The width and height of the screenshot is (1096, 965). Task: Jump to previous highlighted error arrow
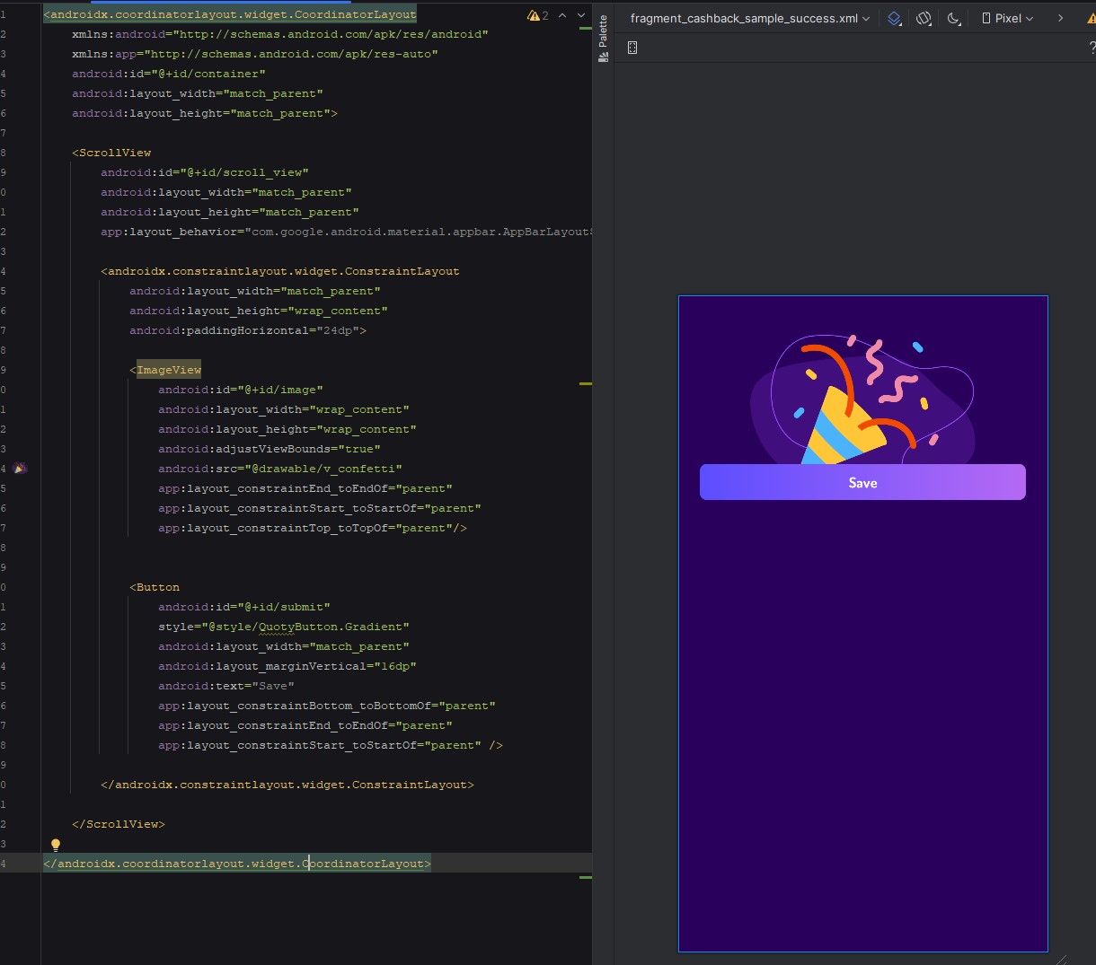(562, 15)
